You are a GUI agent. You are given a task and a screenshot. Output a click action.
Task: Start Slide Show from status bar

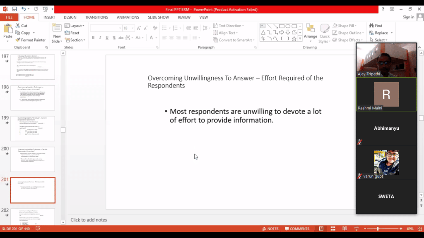[x=357, y=228]
